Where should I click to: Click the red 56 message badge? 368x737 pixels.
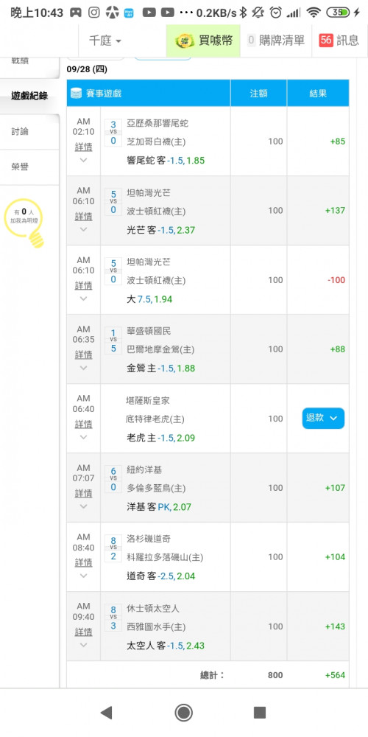pyautogui.click(x=326, y=41)
